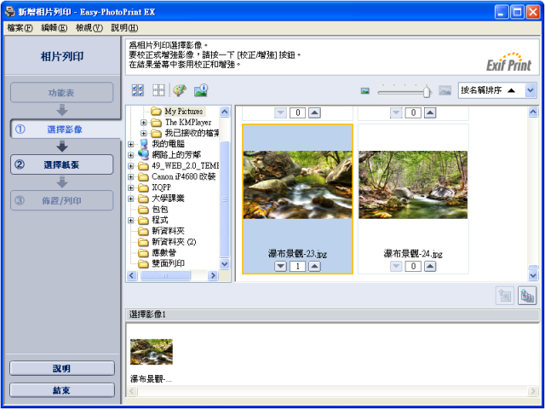Select the 包包 folder
Viewport: 545px width, 409px height.
pos(153,210)
